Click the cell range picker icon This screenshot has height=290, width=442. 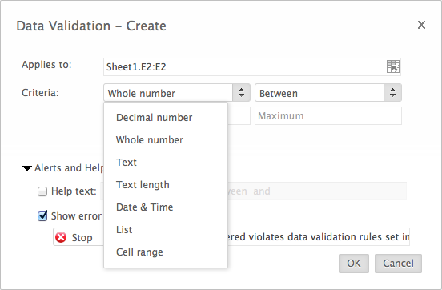[392, 66]
